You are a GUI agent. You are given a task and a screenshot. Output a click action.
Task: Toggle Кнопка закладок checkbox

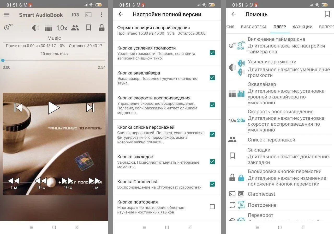point(212,162)
